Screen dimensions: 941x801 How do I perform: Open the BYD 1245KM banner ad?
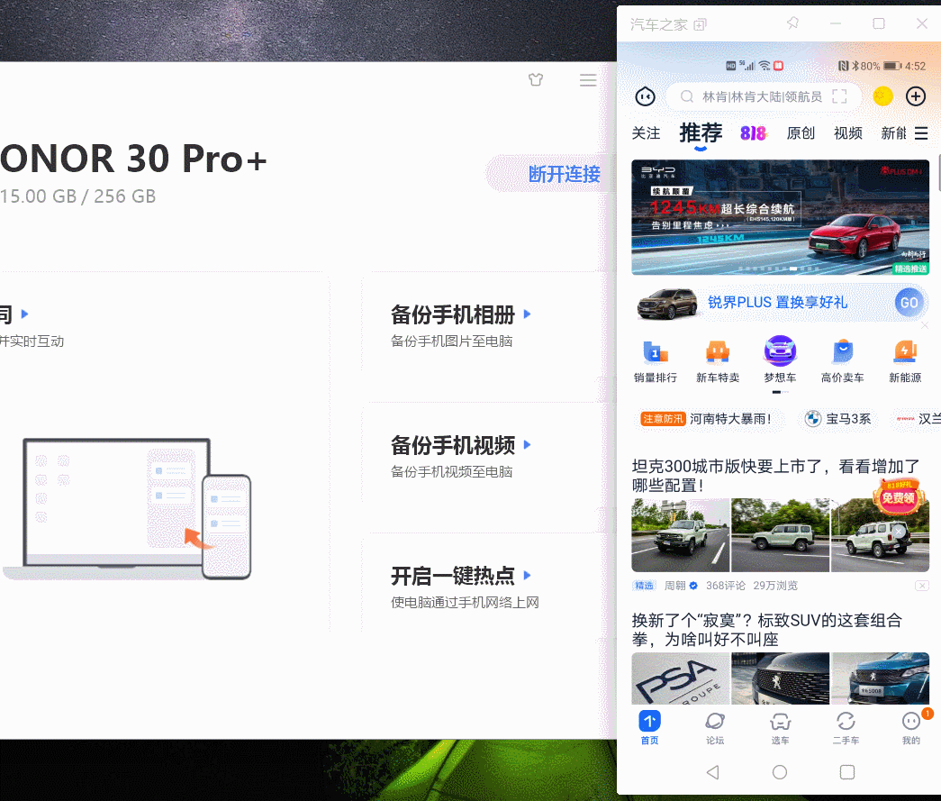780,217
